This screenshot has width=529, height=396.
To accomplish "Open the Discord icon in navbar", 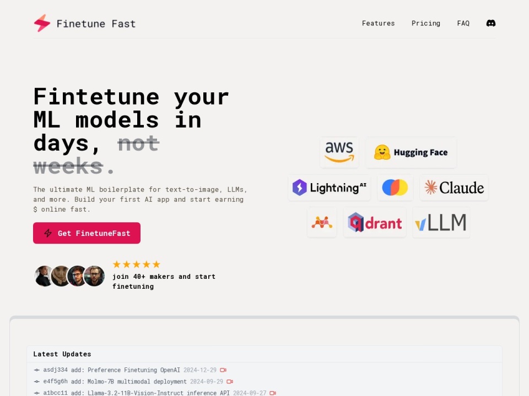I will pyautogui.click(x=491, y=23).
